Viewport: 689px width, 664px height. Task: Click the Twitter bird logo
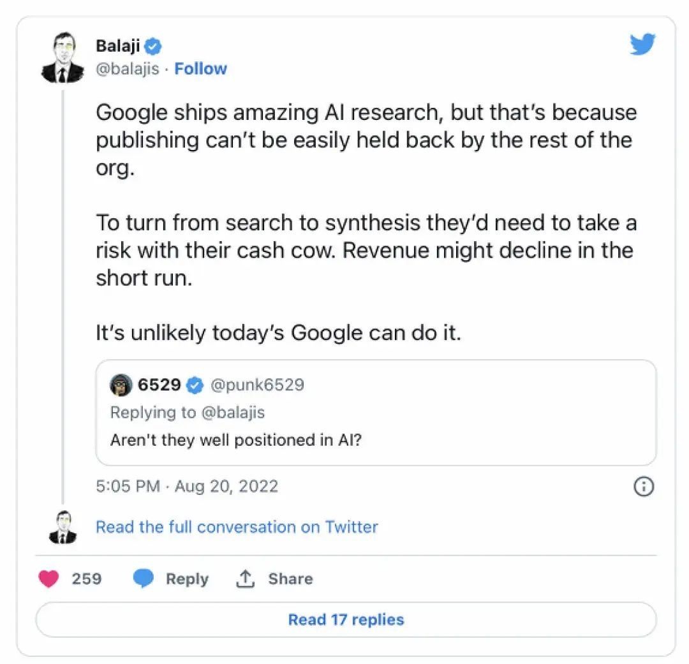click(642, 45)
